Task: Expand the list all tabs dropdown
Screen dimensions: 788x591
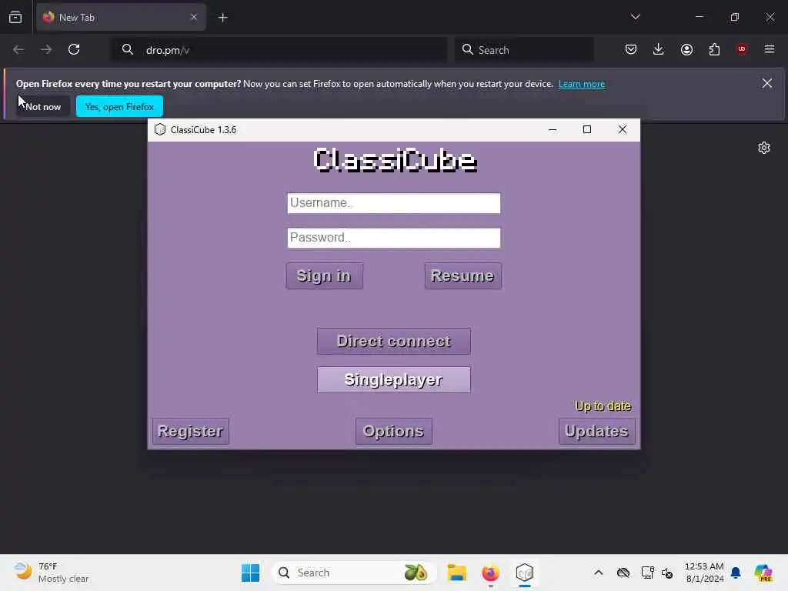Action: click(x=635, y=17)
